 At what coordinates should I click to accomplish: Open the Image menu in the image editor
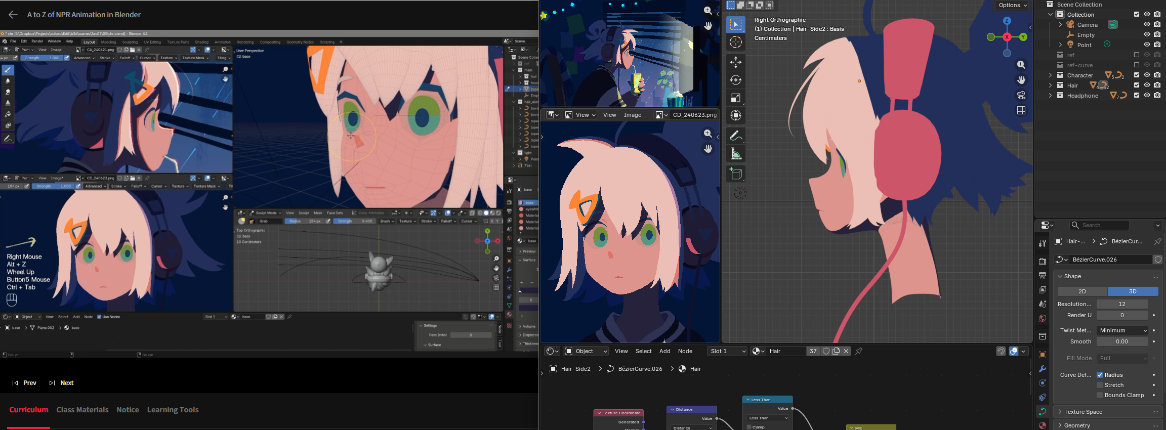(632, 115)
